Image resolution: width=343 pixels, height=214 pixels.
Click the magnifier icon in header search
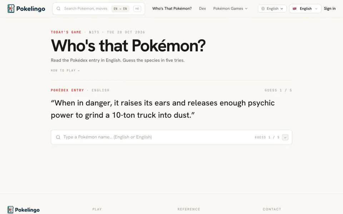click(x=58, y=9)
